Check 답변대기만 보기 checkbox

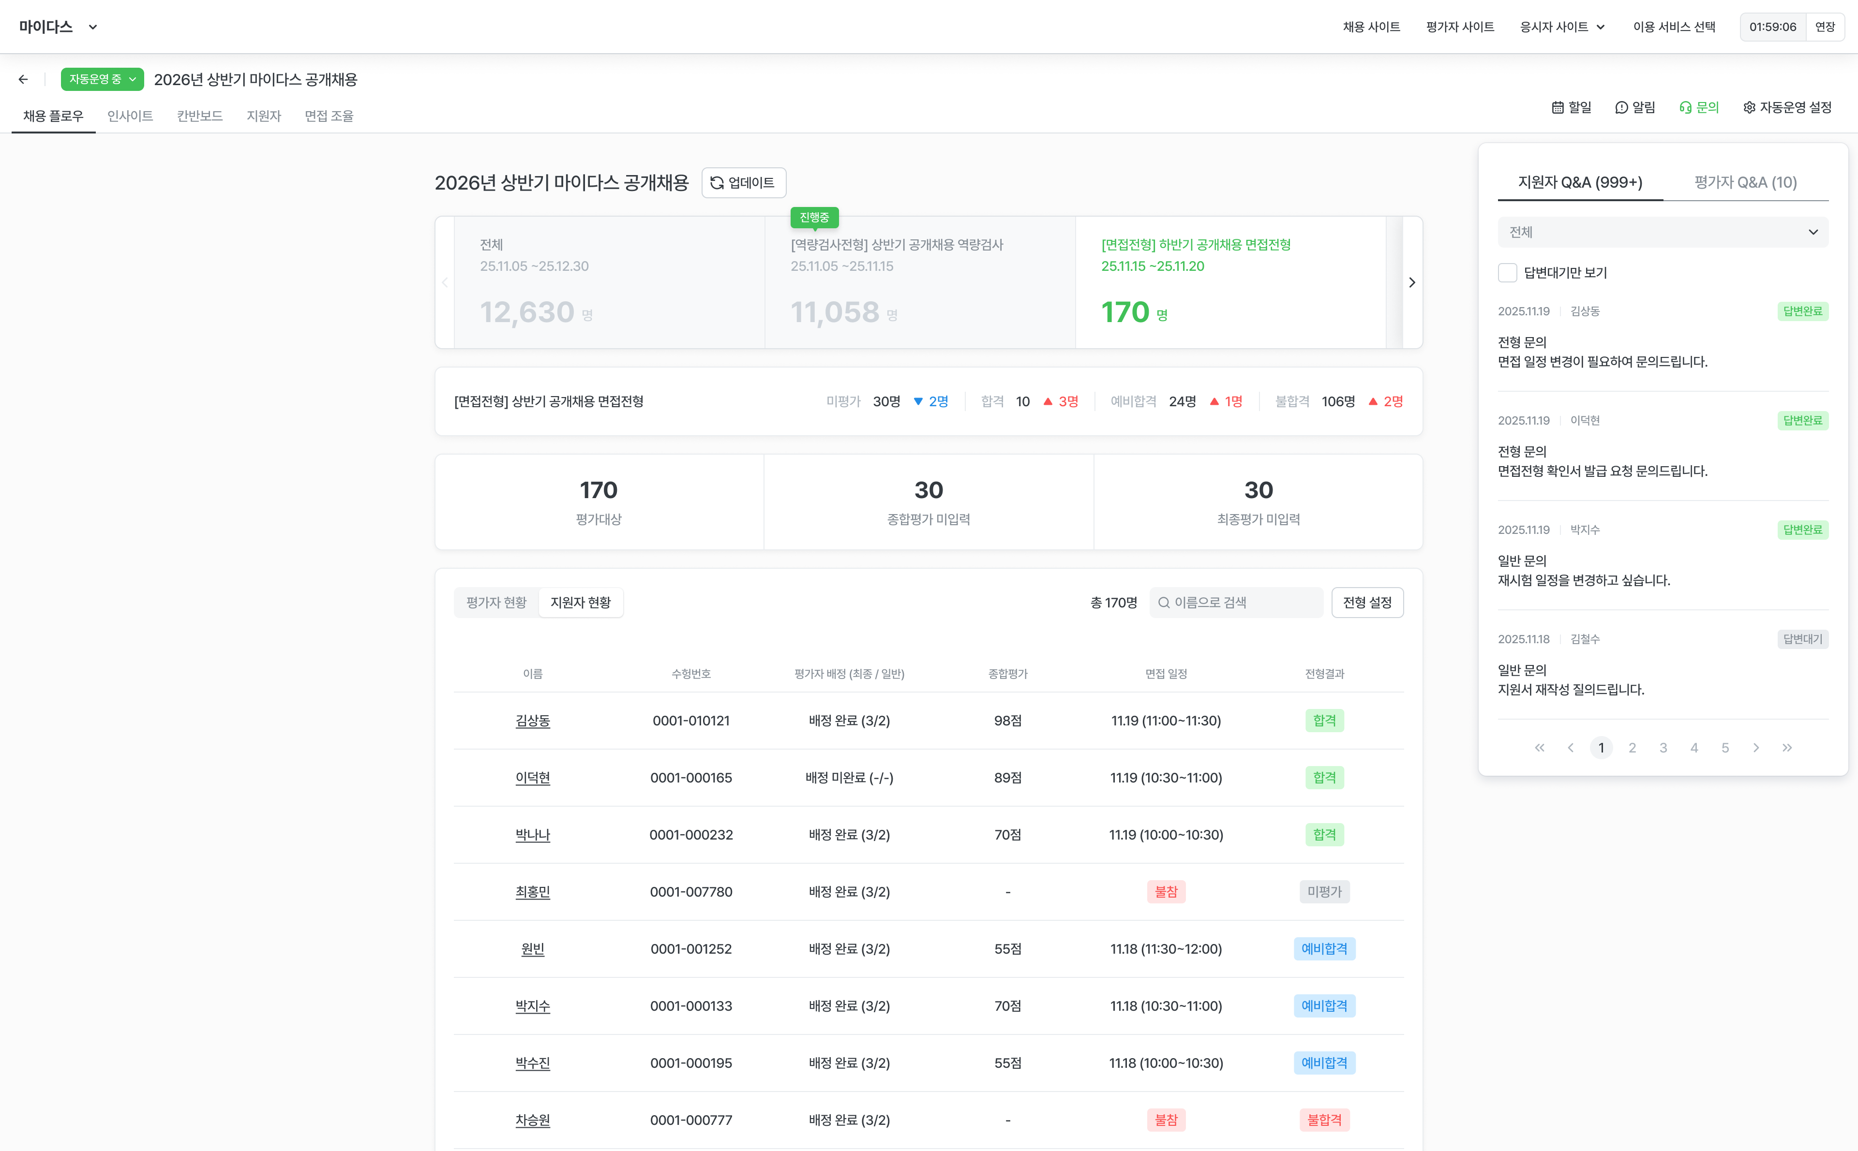(x=1507, y=273)
